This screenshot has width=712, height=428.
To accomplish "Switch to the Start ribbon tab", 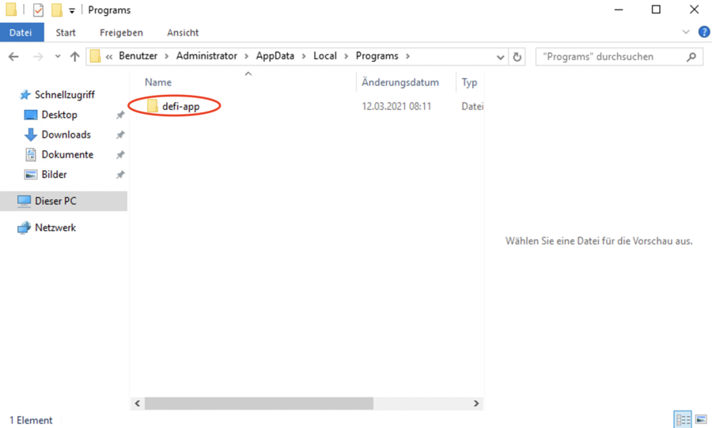I will coord(66,32).
